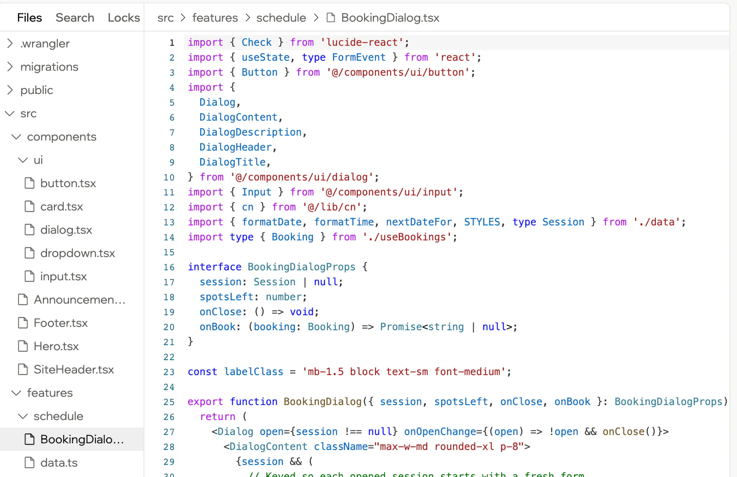Image resolution: width=737 pixels, height=477 pixels.
Task: Expand the .wrangler folder chevron
Action: pos(10,43)
